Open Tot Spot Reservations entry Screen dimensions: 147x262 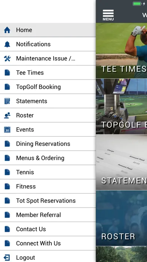48,201
